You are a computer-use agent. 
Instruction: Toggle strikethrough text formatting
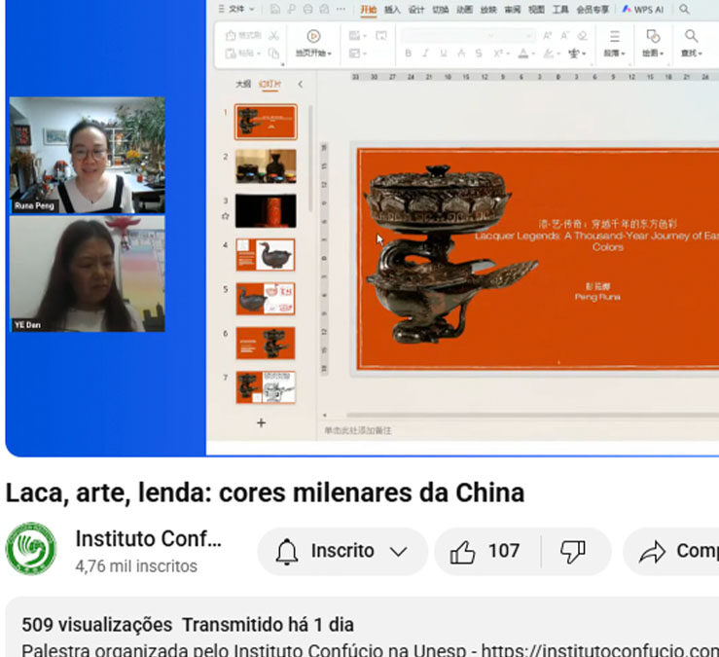pos(461,54)
